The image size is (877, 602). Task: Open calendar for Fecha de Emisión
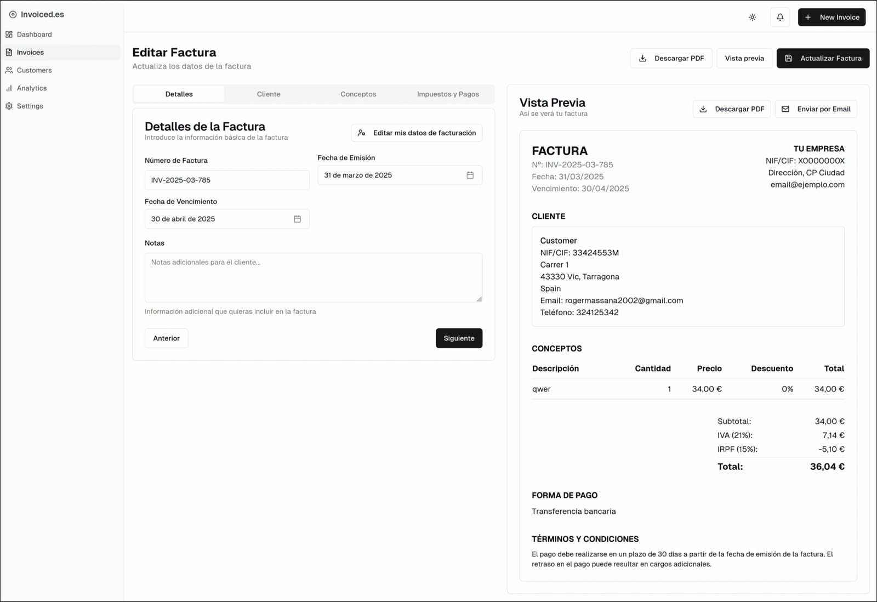point(470,175)
